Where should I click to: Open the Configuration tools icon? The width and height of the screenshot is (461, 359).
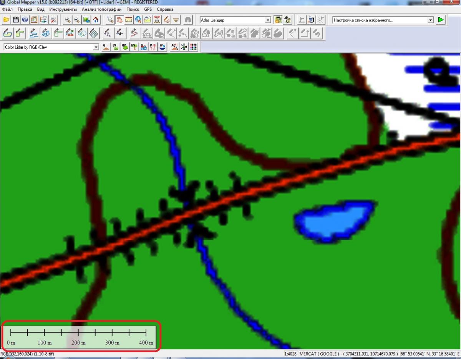point(53,20)
